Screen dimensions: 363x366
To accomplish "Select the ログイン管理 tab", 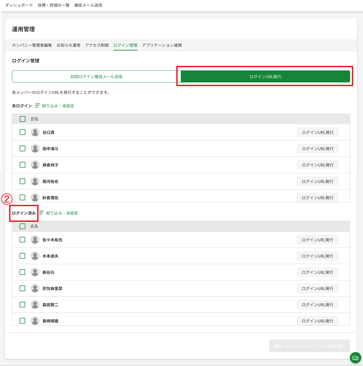I will click(125, 45).
